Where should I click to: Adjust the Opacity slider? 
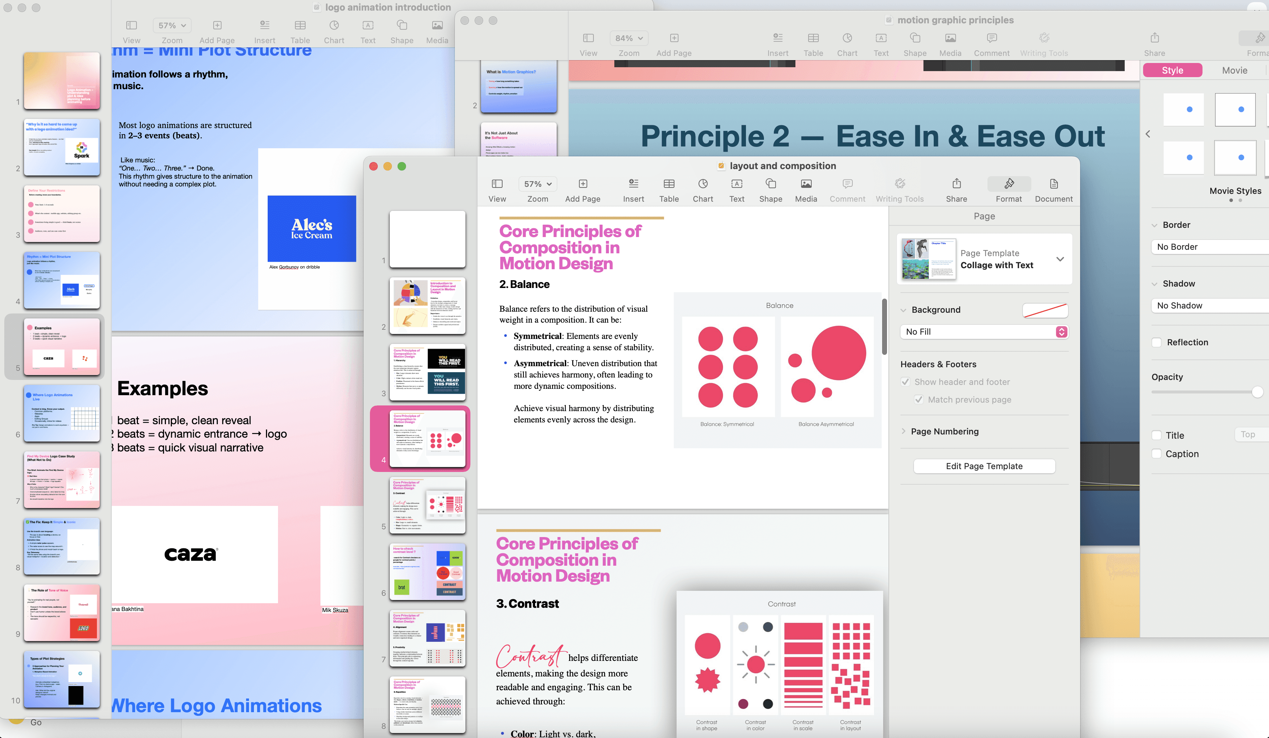point(1257,392)
